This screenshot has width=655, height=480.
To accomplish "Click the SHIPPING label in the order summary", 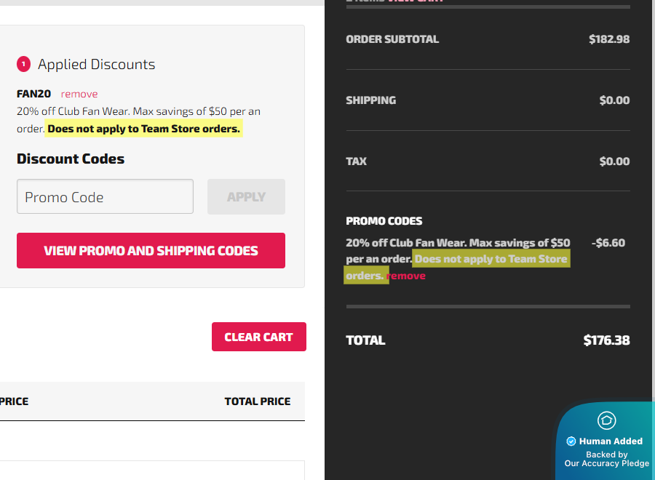I will click(370, 100).
